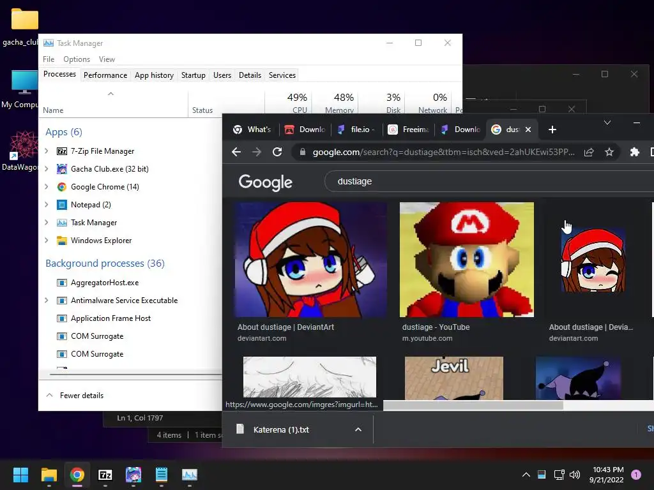The height and width of the screenshot is (490, 654).
Task: Click the Windows Start button
Action: [x=20, y=475]
